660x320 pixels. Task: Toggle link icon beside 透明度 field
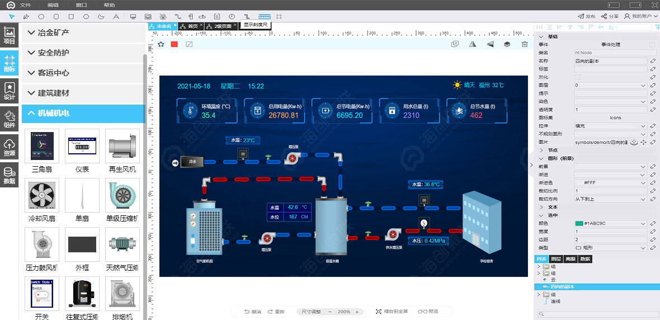pyautogui.click(x=652, y=110)
